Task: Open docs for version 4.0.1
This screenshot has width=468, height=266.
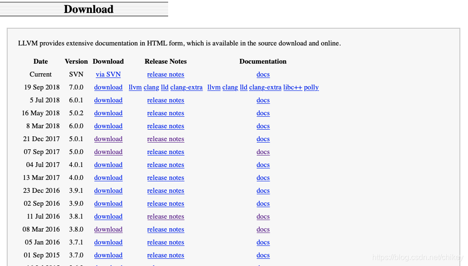Action: tap(263, 165)
